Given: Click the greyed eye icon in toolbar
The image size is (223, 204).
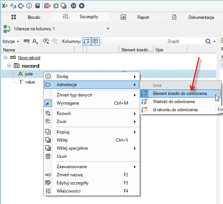Looking at the screenshot, I should click(x=54, y=41).
